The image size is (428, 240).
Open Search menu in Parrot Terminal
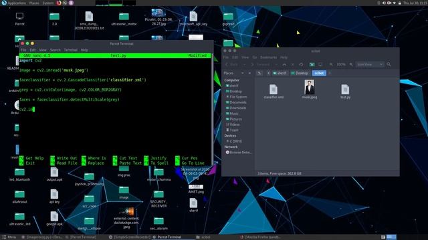tap(55, 50)
